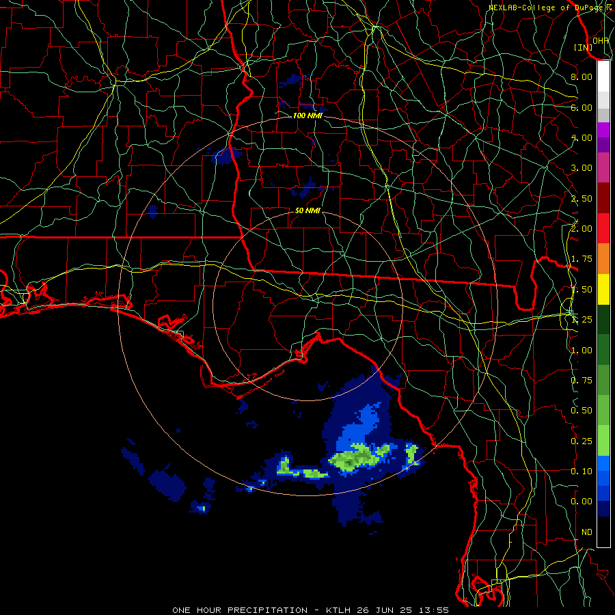Click the 2.50 legend value

coord(582,198)
